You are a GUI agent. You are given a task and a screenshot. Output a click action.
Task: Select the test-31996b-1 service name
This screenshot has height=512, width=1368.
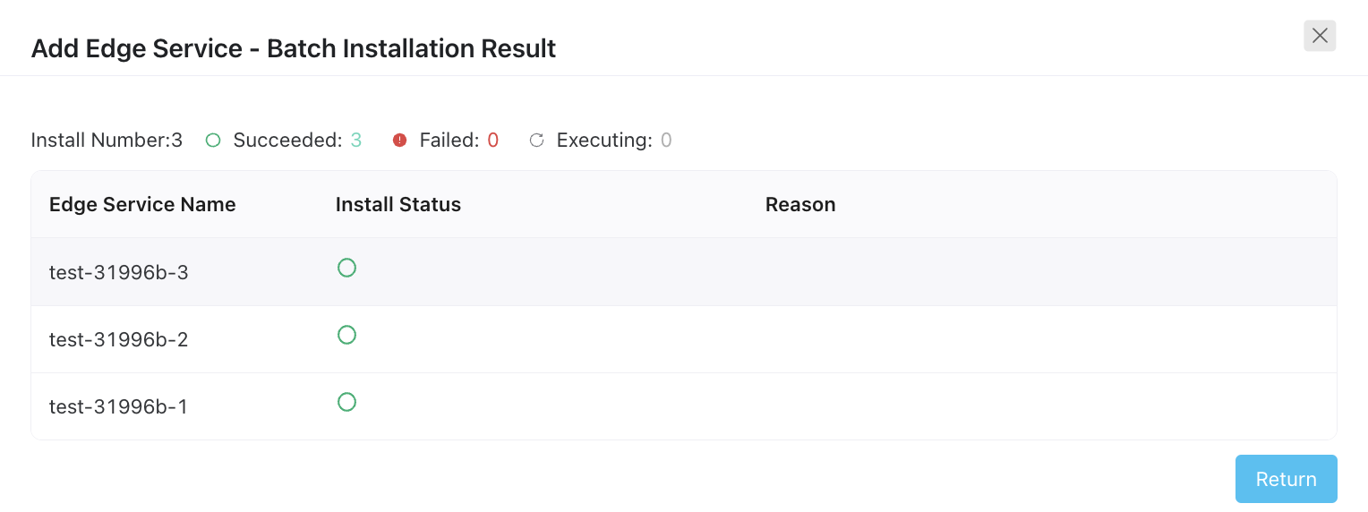pyautogui.click(x=118, y=406)
